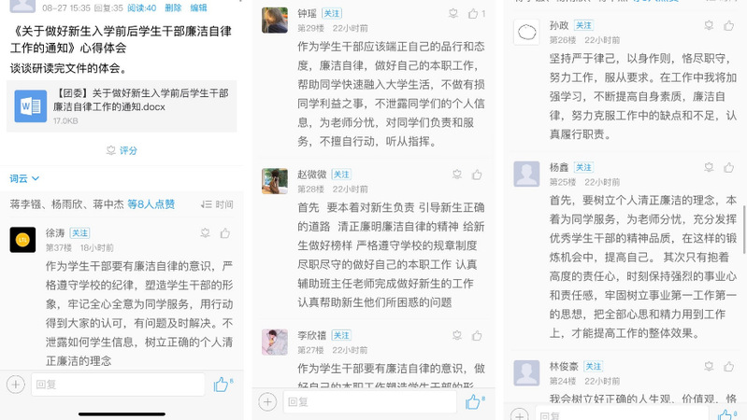The image size is (747, 420).
Task: Click the flower rating icon on 赵微微's comment
Action: click(457, 175)
